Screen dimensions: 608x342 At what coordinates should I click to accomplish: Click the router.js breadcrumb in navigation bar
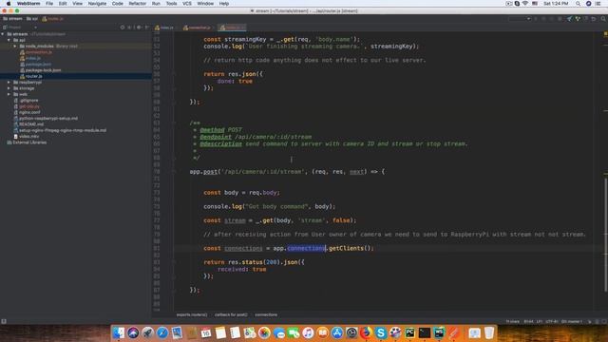53,19
